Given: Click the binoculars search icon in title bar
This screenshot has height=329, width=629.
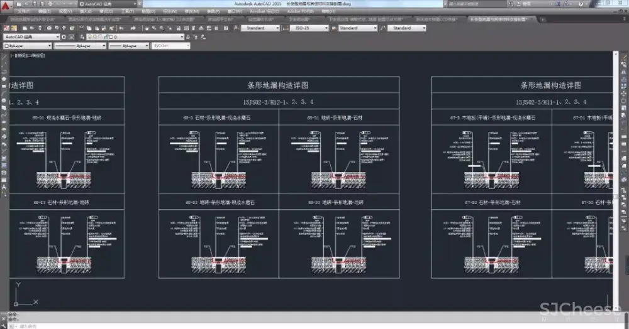Looking at the screenshot, I should pyautogui.click(x=511, y=4).
